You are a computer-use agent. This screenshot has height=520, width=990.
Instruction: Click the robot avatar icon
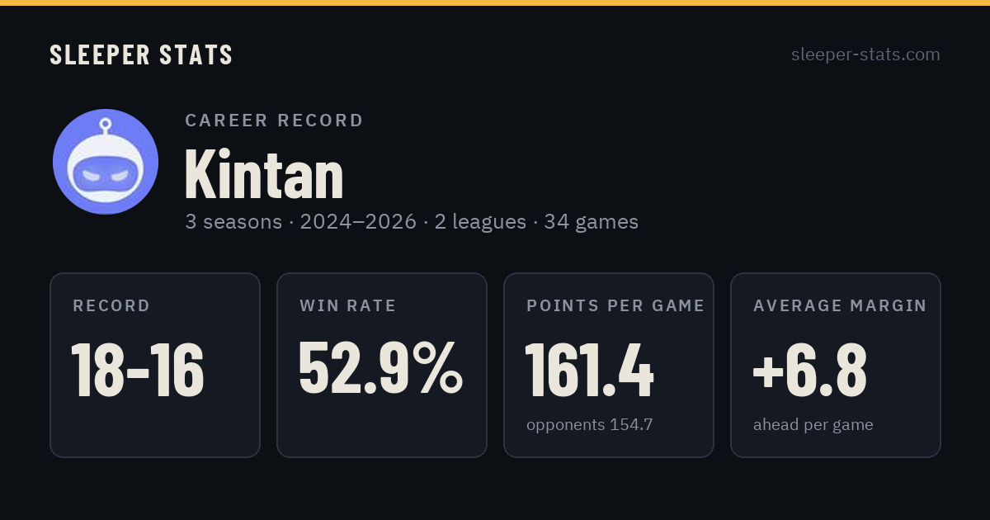(x=106, y=162)
